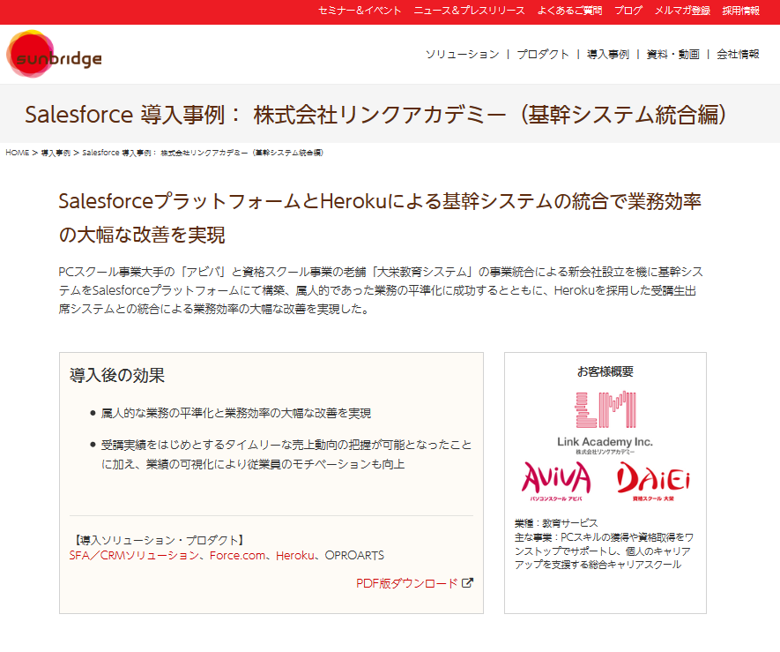The width and height of the screenshot is (780, 652).
Task: Click the 業種：教育サービス text
Action: point(556,523)
